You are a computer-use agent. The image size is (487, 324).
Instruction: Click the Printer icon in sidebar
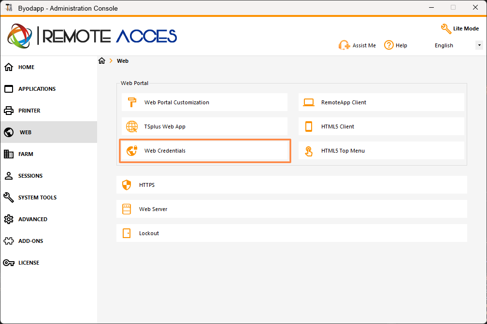point(9,111)
